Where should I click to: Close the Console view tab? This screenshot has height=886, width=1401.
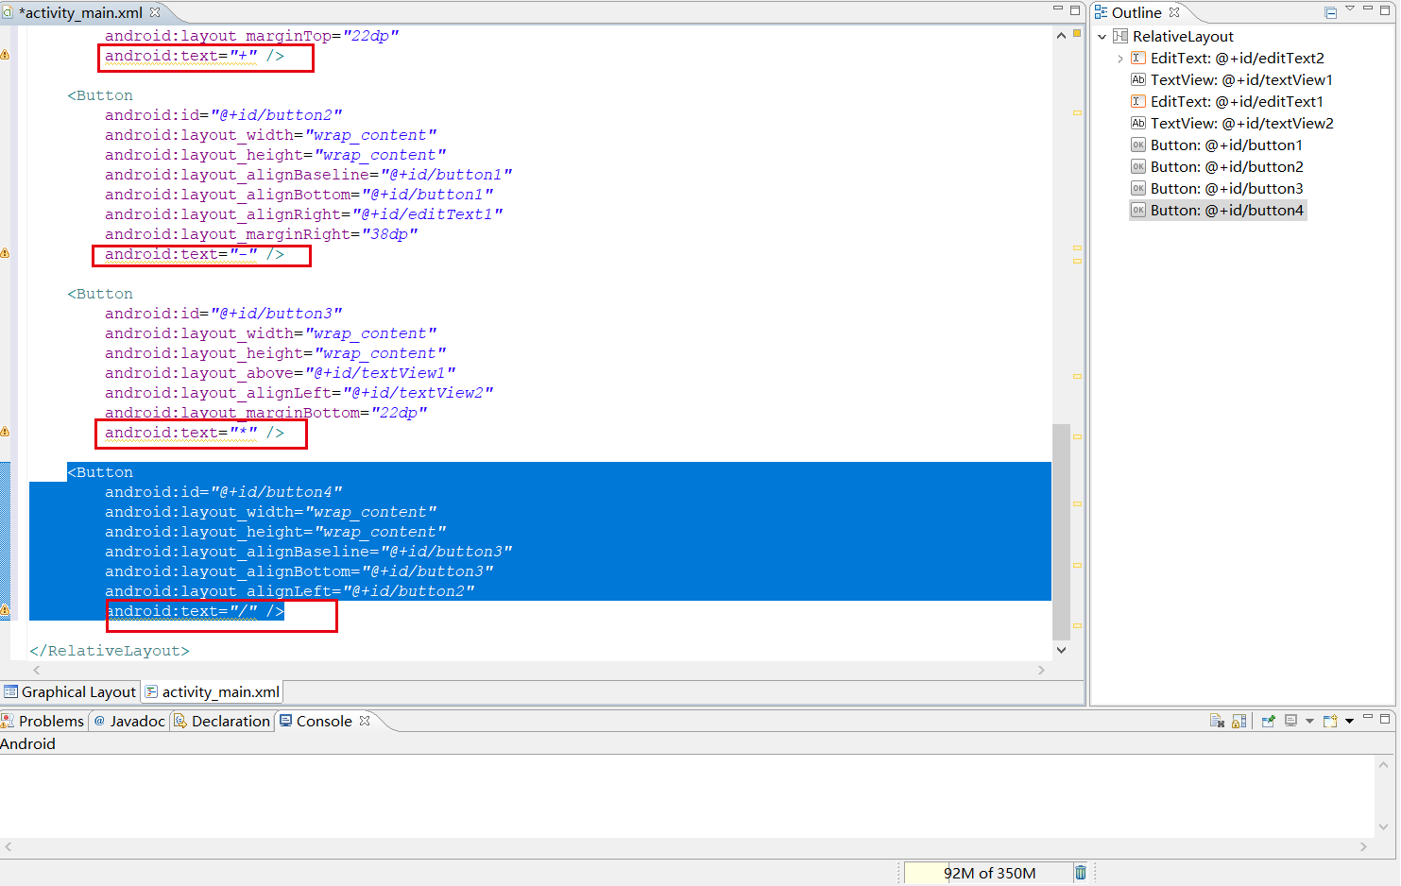pos(365,720)
